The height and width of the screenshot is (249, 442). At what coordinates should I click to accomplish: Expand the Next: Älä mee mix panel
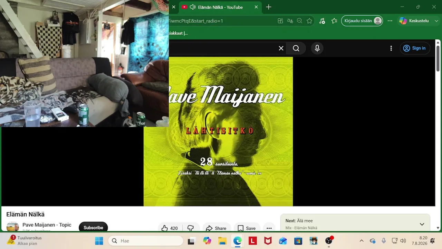pyautogui.click(x=422, y=224)
